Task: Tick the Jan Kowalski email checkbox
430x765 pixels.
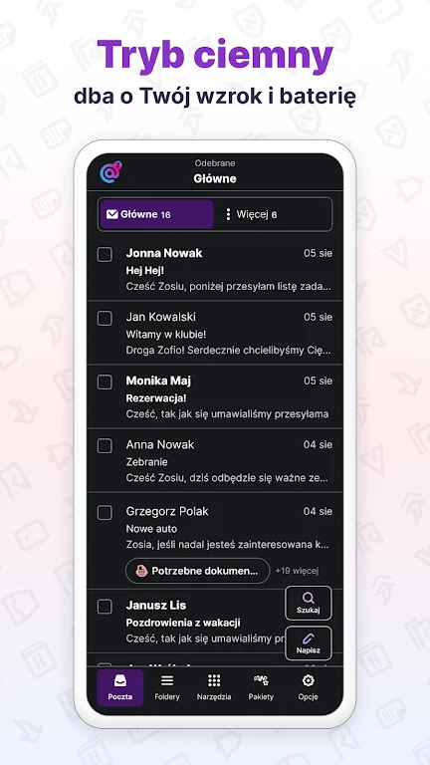Action: click(105, 319)
